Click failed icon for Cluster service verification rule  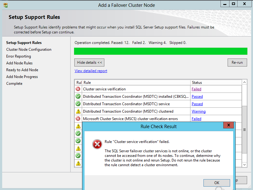pyautogui.click(x=78, y=89)
